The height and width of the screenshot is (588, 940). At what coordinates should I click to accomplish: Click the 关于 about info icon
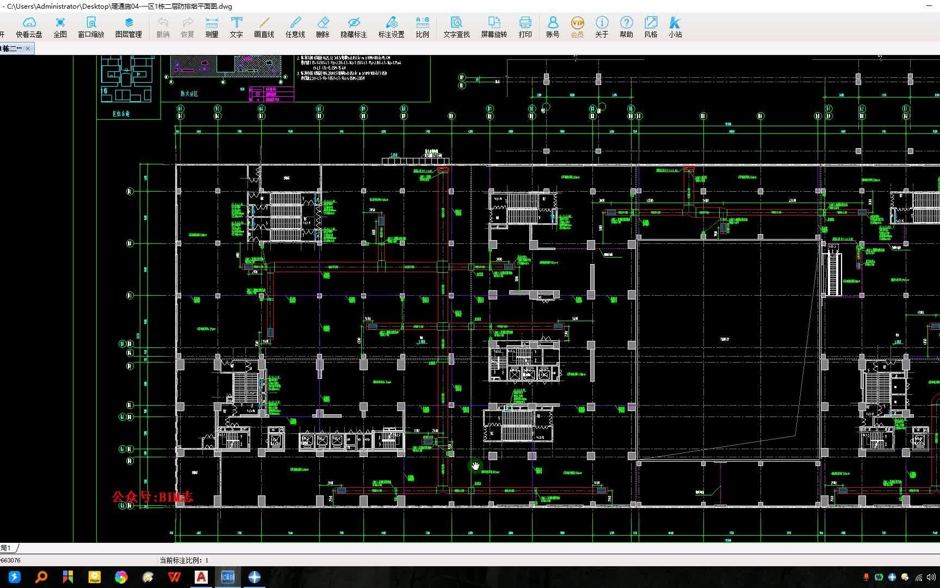(602, 27)
